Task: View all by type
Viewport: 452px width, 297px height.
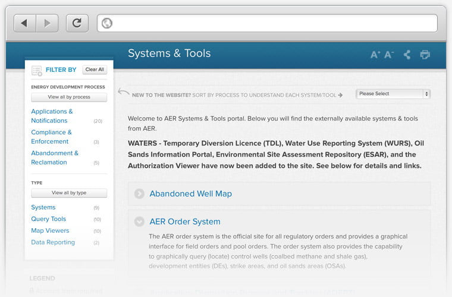Action: click(x=69, y=193)
